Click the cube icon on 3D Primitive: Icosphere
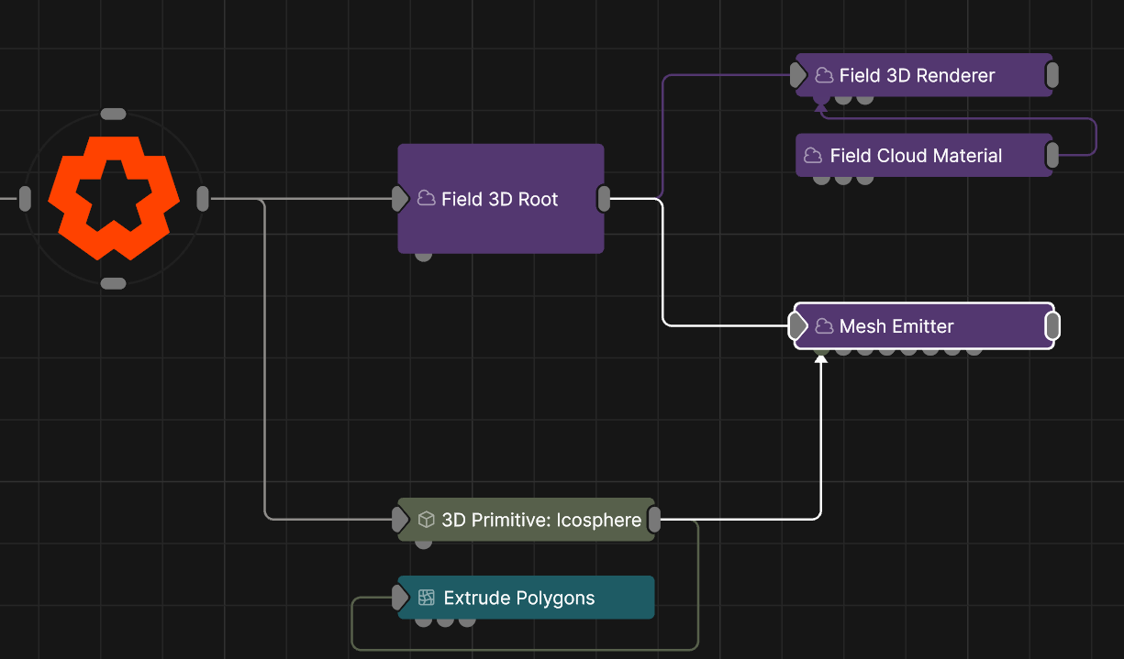1124x659 pixels. click(426, 520)
